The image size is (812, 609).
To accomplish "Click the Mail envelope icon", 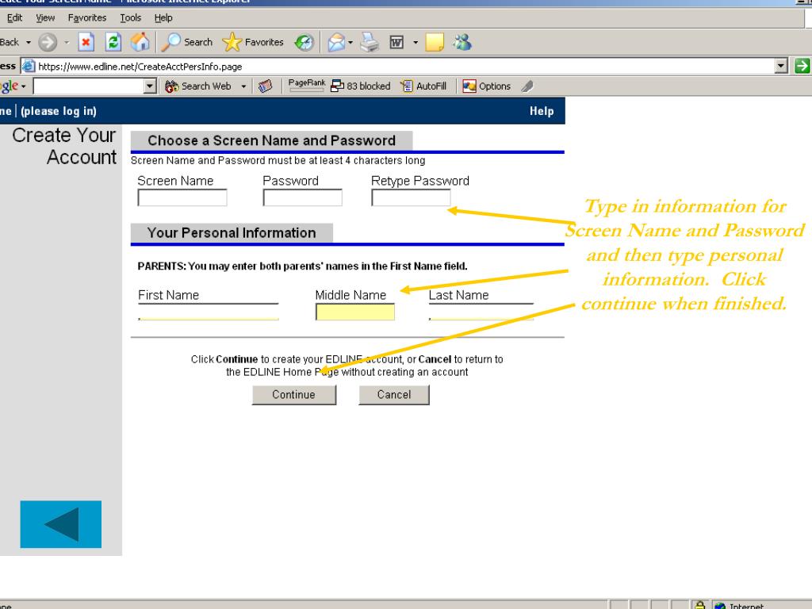I will tap(336, 42).
